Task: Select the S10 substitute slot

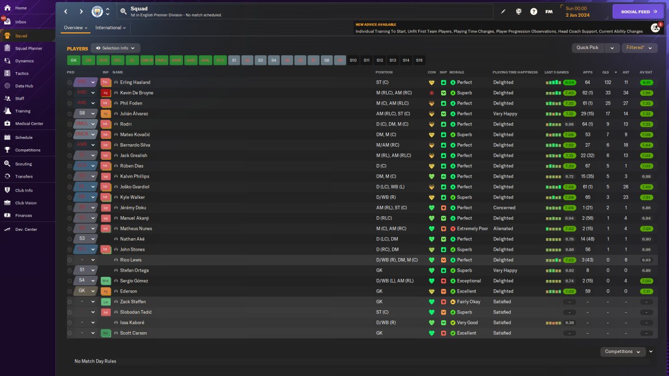Action: [x=353, y=61]
